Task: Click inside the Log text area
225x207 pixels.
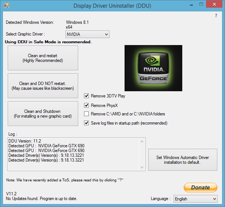Action: click(x=73, y=154)
